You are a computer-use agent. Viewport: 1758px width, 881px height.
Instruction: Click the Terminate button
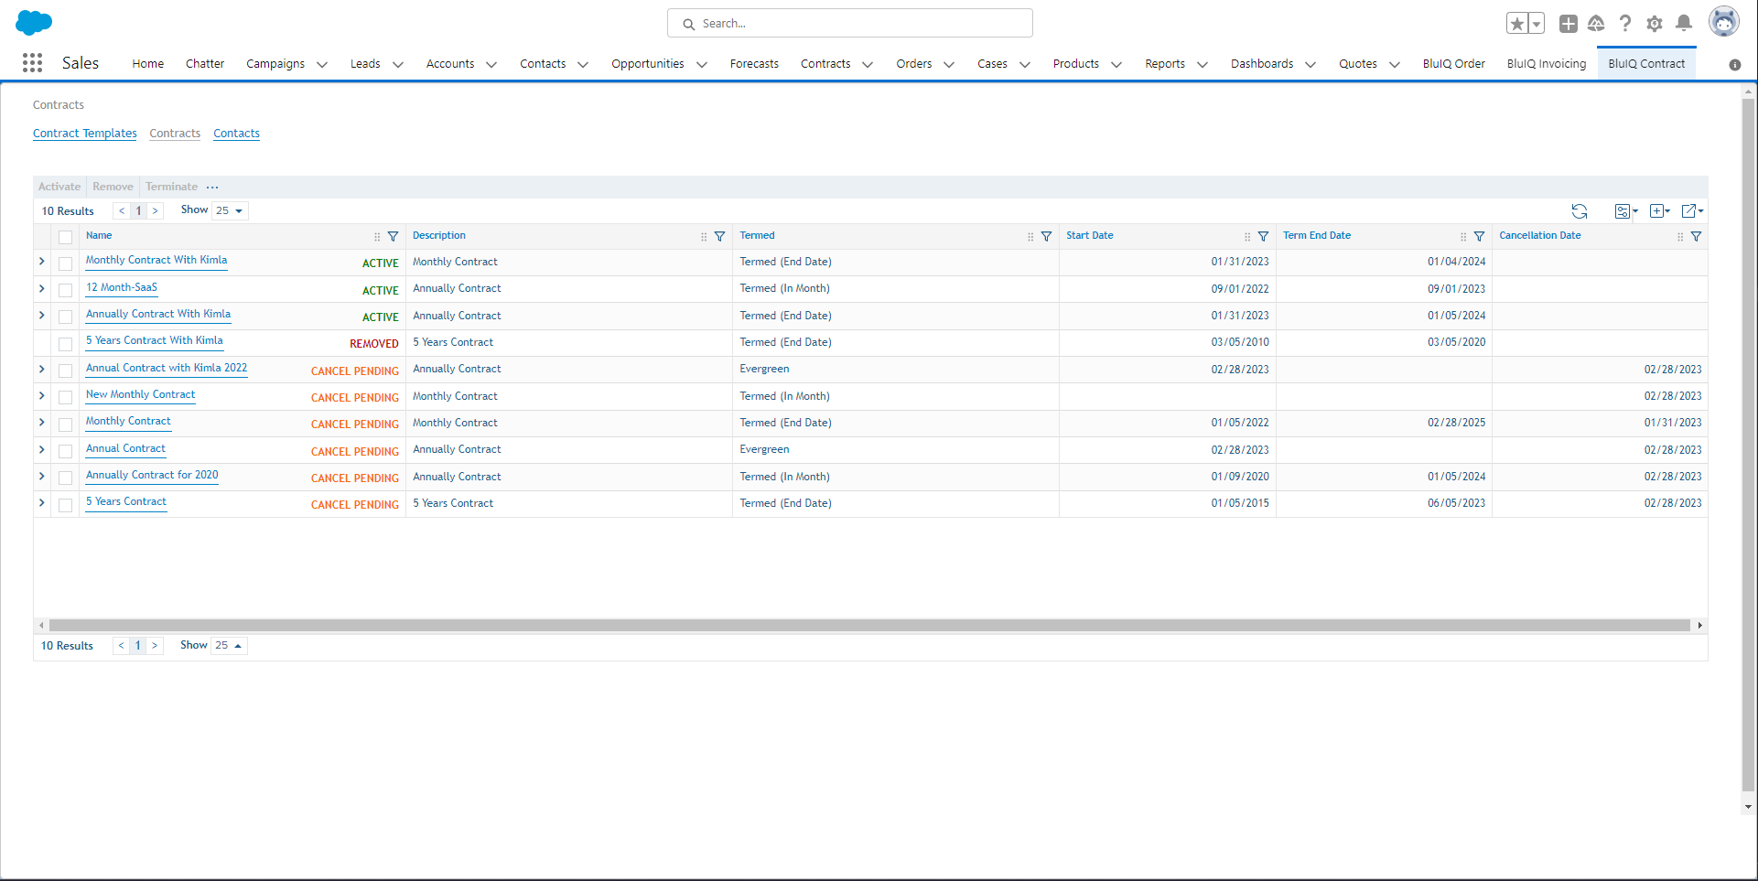pos(171,187)
